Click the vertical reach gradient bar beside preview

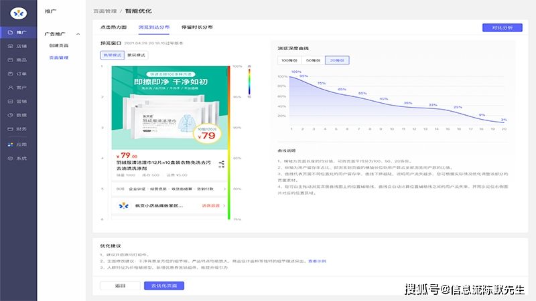pos(229,142)
